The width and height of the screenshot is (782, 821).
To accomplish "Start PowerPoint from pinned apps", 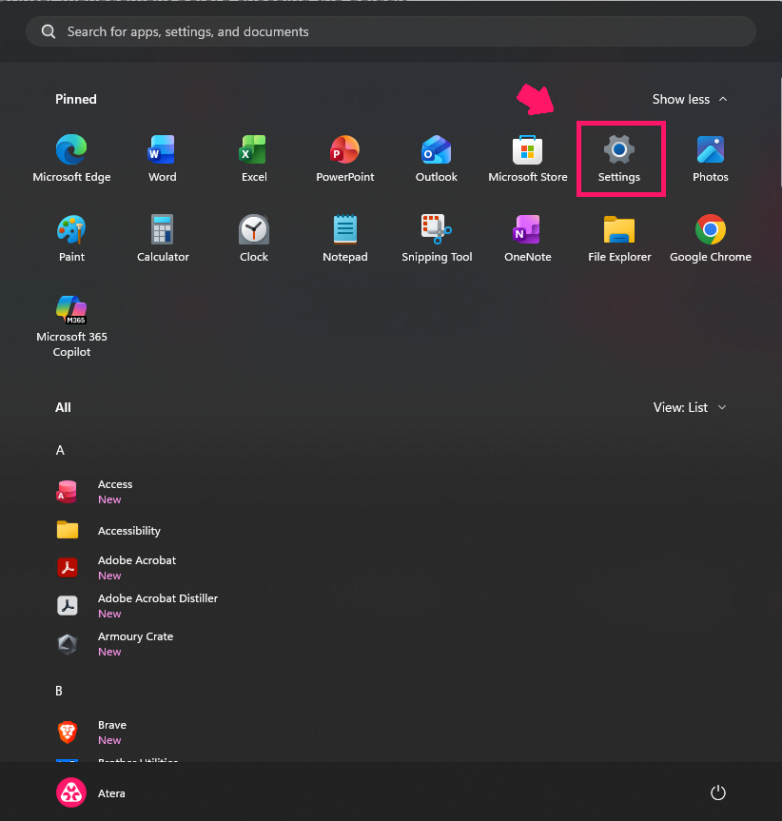I will (x=345, y=158).
